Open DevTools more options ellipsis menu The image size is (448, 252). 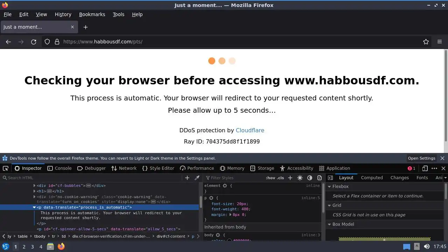[434, 168]
